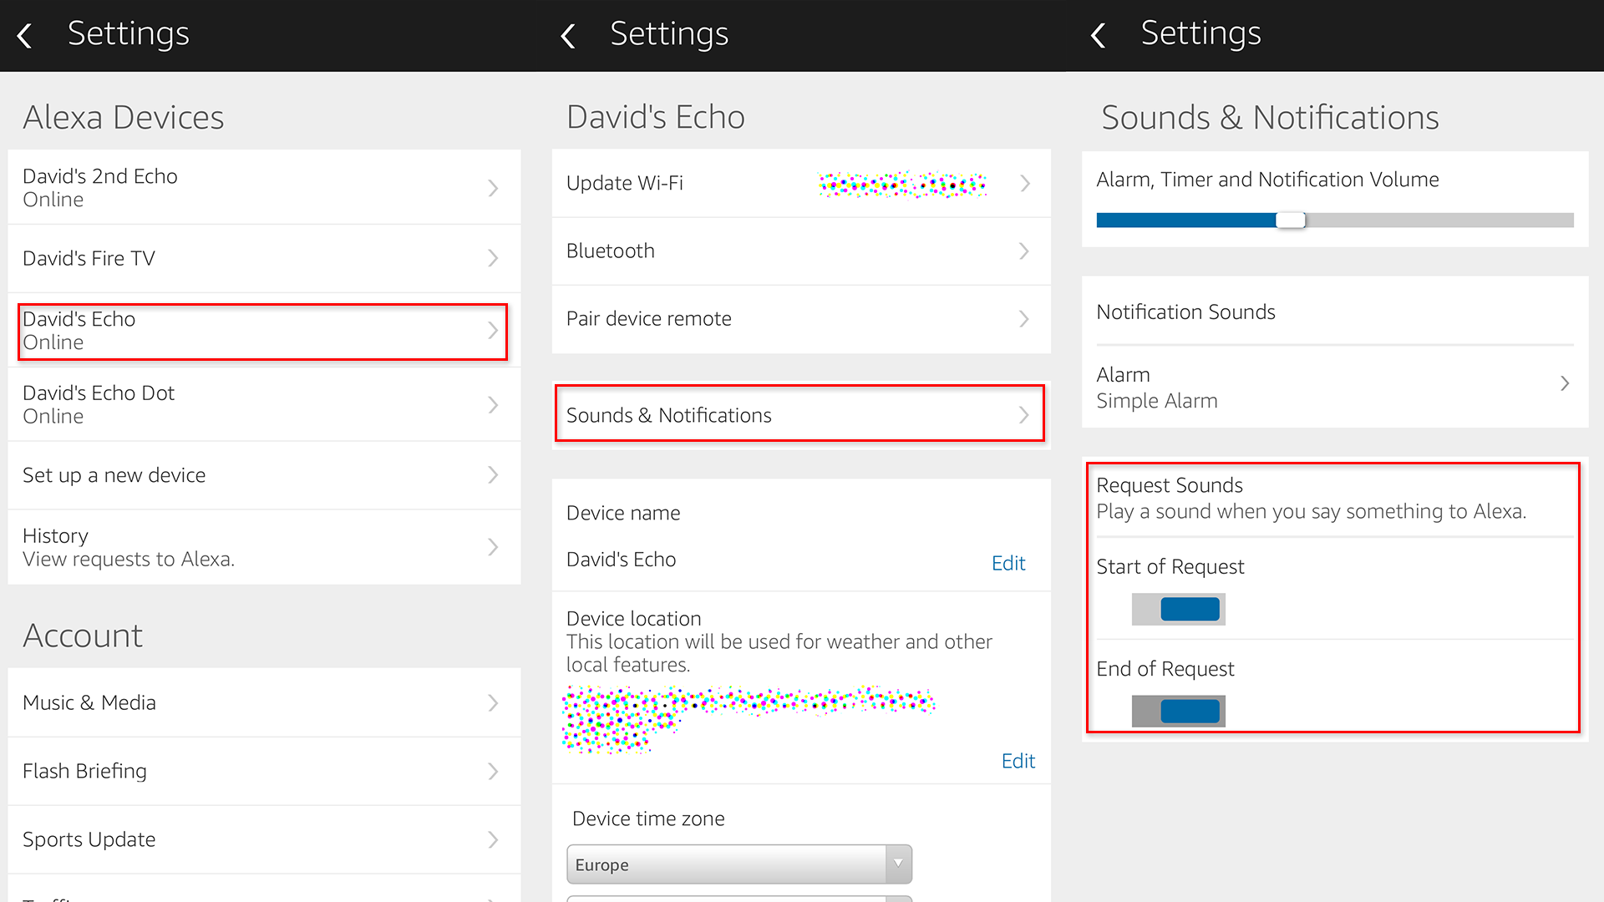Click the Request Sounds description text
The width and height of the screenshot is (1604, 902).
(x=1311, y=512)
